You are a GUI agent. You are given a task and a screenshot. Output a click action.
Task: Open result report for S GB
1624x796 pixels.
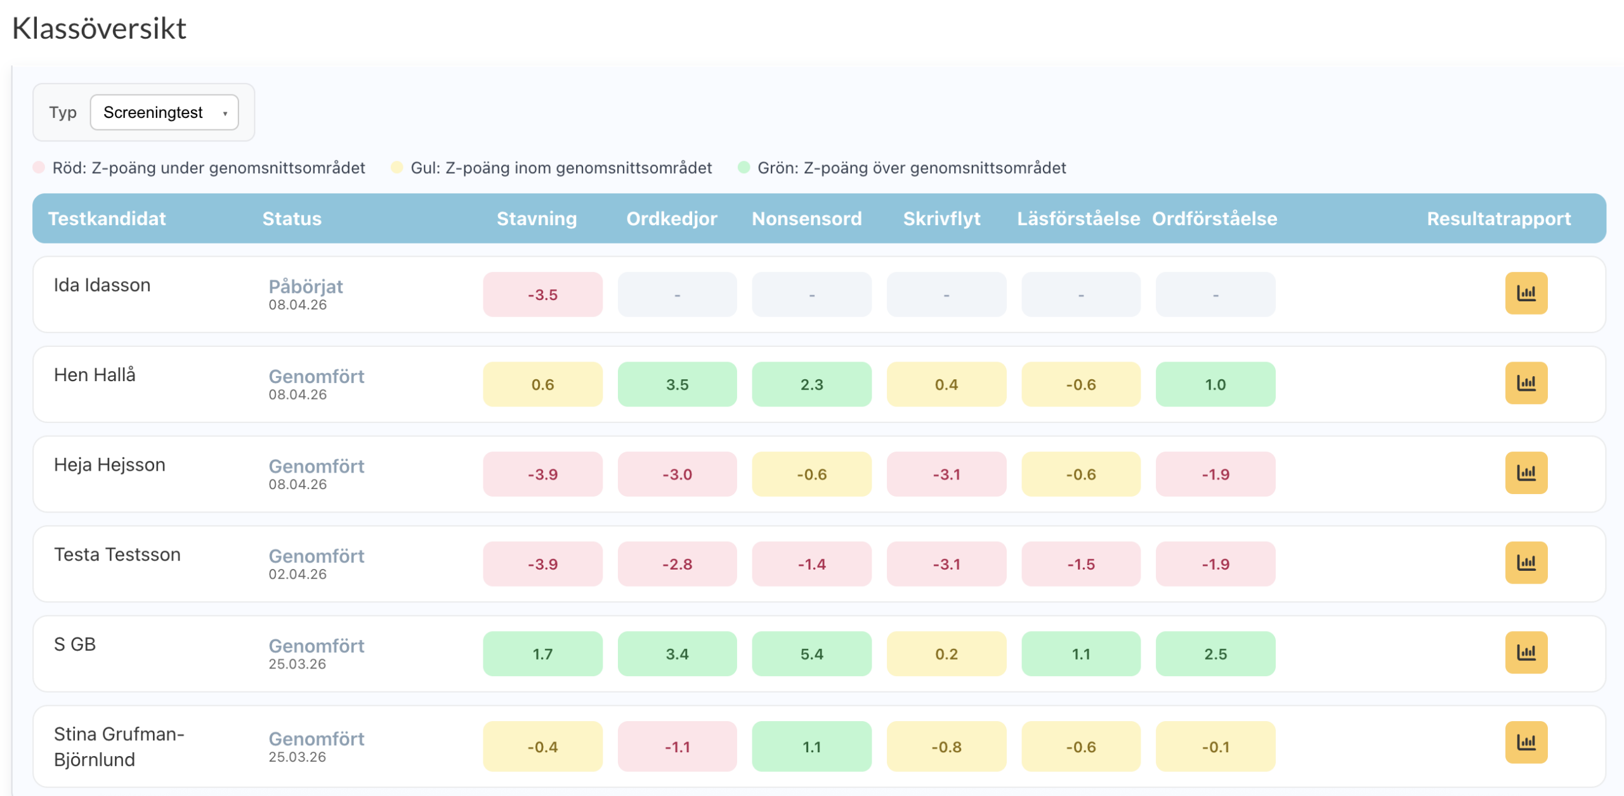point(1526,652)
